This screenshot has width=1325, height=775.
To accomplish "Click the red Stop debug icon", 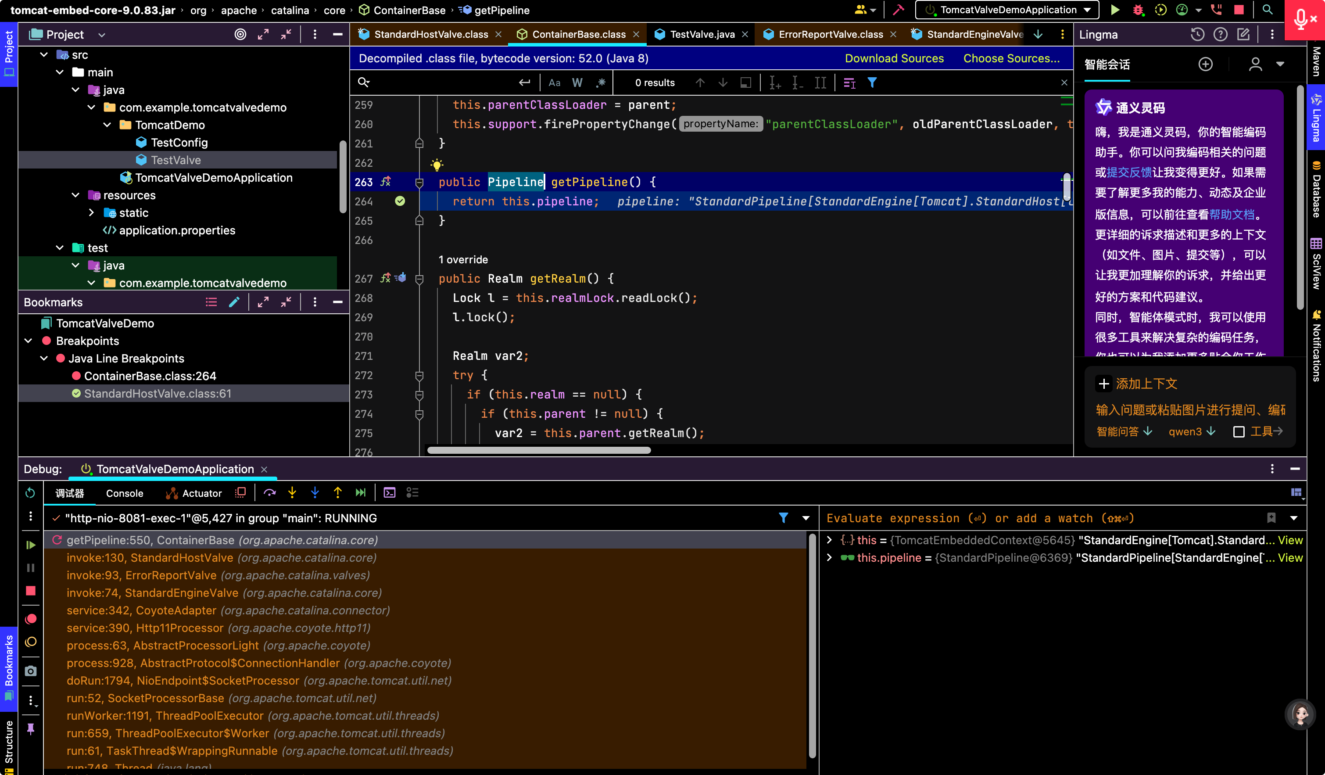I will click(31, 591).
